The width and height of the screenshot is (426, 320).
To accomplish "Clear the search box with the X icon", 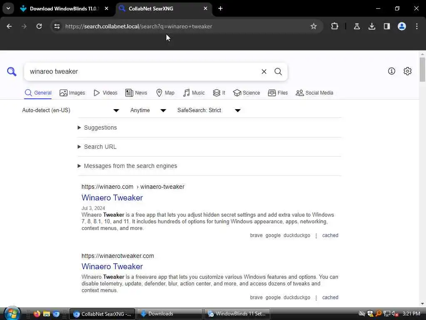I will (264, 72).
